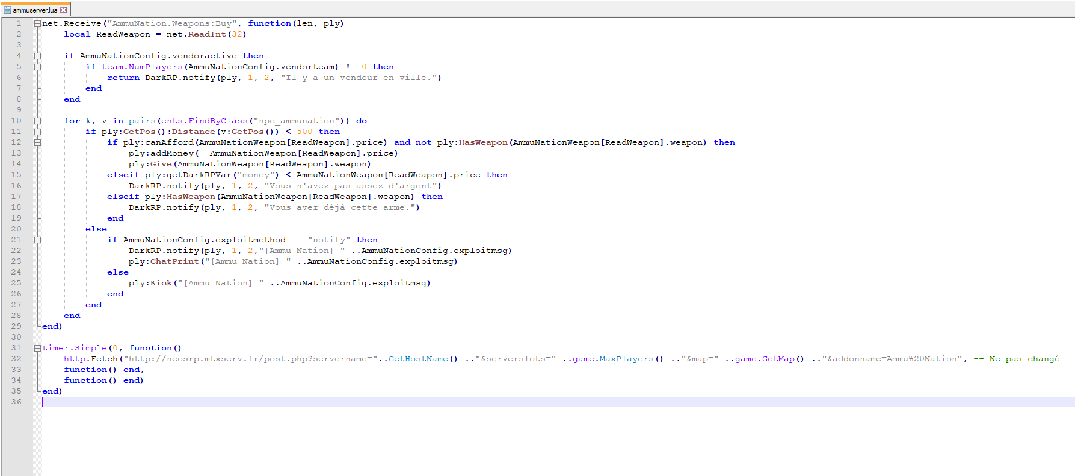Click the "notify" string on line 21

329,240
